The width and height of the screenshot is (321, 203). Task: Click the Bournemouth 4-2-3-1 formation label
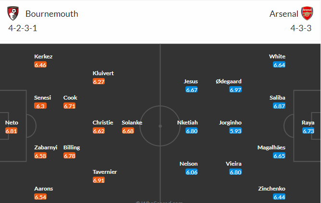(x=23, y=28)
